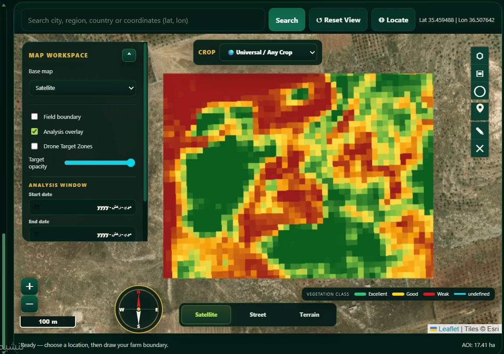Screen dimensions: 504x354
Task: Click the End date input field
Action: tap(82, 233)
